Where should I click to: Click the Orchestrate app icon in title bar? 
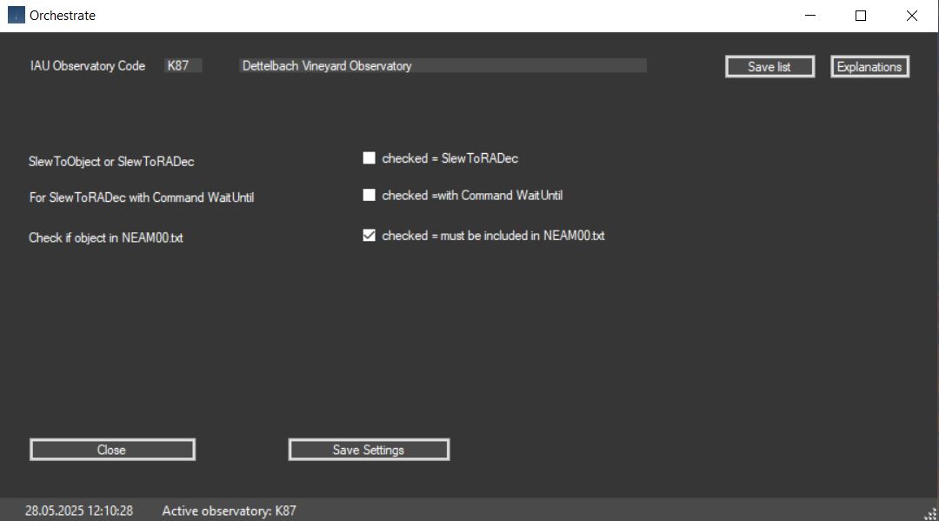(x=16, y=16)
